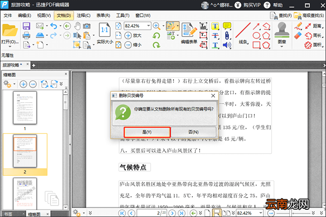
Task: Expand the status bar gear options dropdown
Action: point(84,213)
